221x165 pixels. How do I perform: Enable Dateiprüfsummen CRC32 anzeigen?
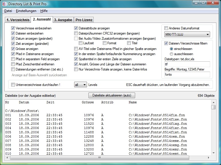tap(76, 33)
